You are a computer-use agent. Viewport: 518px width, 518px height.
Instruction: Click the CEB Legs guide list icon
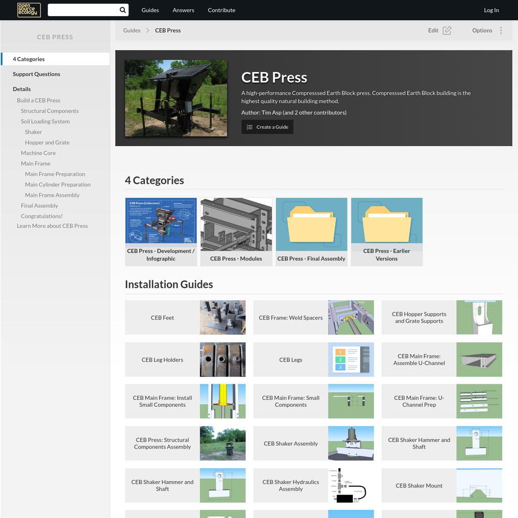[351, 360]
